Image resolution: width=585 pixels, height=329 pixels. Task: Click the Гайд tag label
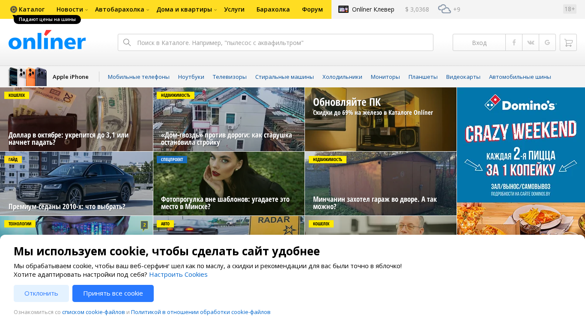[x=13, y=159]
